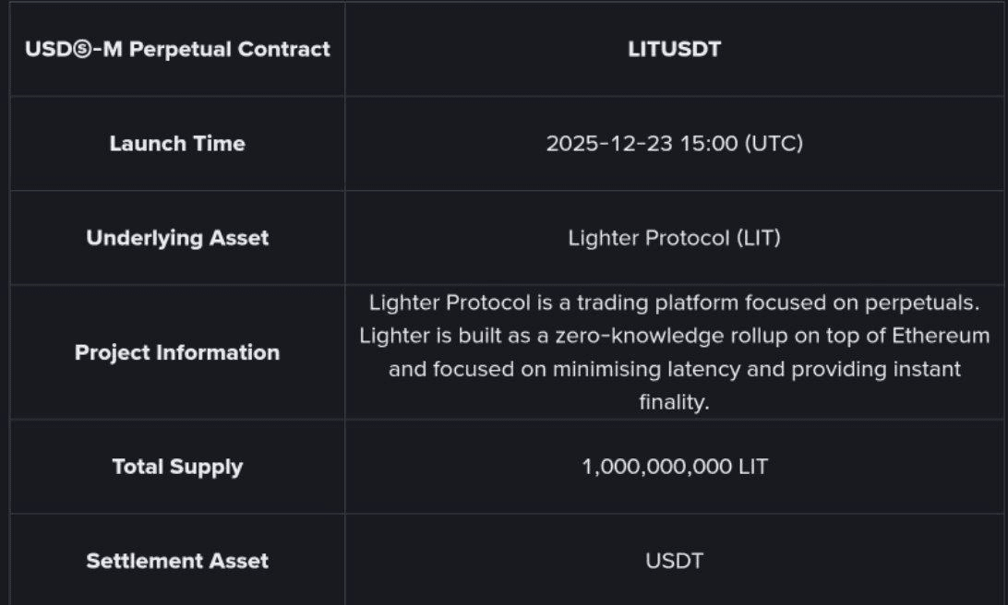Click the word finality in the description
This screenshot has width=1008, height=605.
pos(674,403)
